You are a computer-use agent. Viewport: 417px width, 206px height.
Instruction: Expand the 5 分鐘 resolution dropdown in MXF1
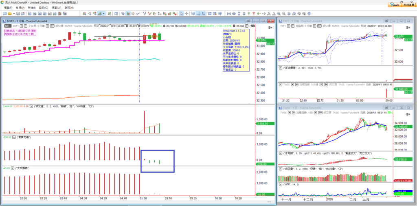click(48, 26)
